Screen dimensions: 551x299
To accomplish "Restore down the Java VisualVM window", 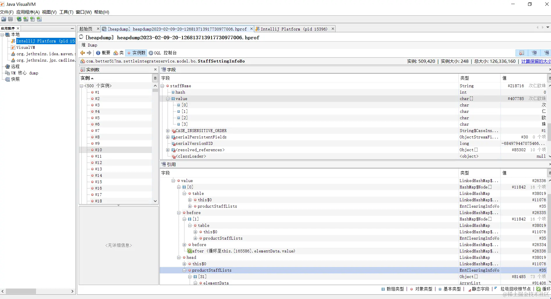I will [530, 4].
